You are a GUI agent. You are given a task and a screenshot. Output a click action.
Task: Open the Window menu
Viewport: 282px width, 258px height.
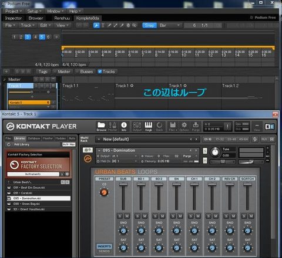tap(55, 11)
